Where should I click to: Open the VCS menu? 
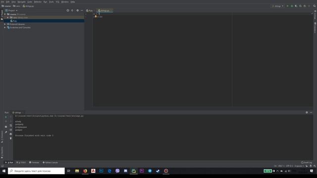pos(57,2)
